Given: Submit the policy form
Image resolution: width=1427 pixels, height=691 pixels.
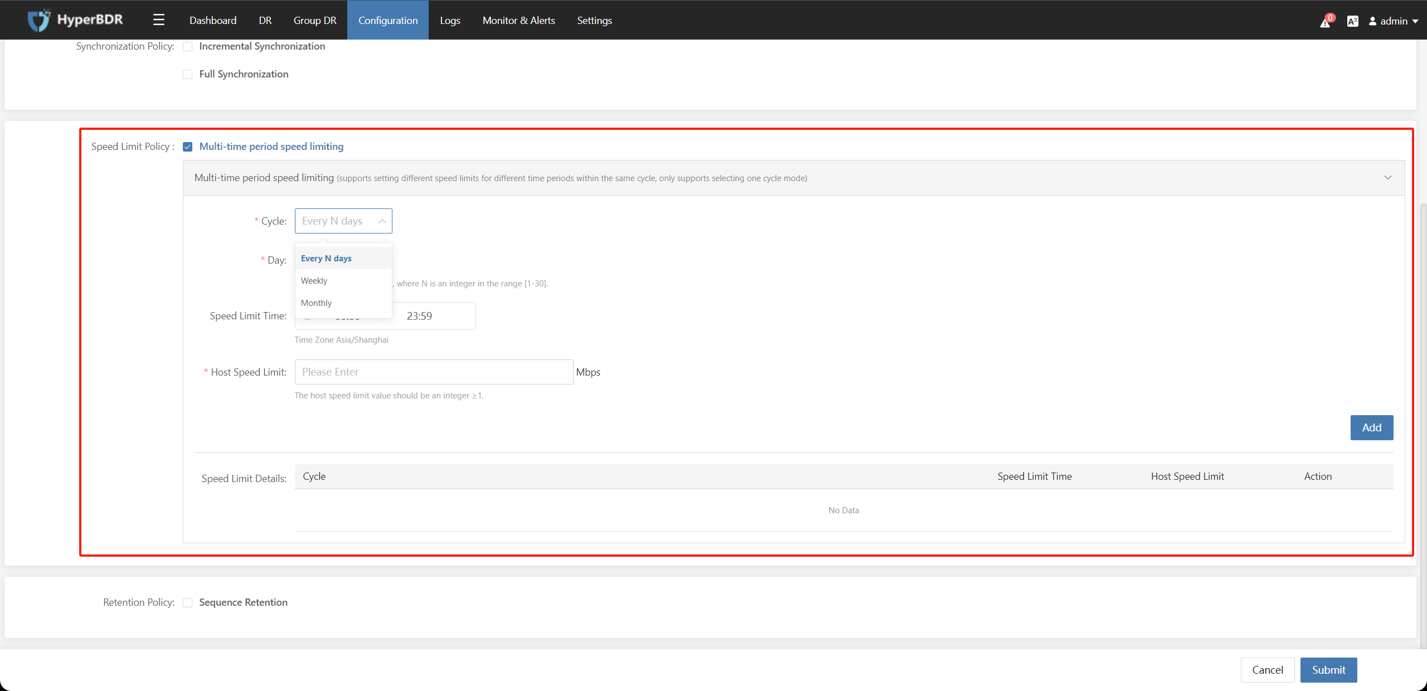Looking at the screenshot, I should [1328, 670].
